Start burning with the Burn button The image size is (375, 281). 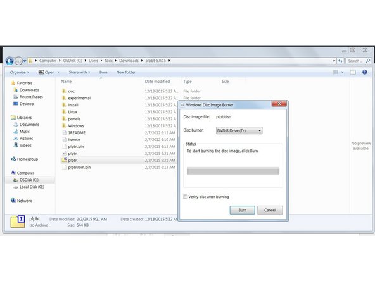242,210
